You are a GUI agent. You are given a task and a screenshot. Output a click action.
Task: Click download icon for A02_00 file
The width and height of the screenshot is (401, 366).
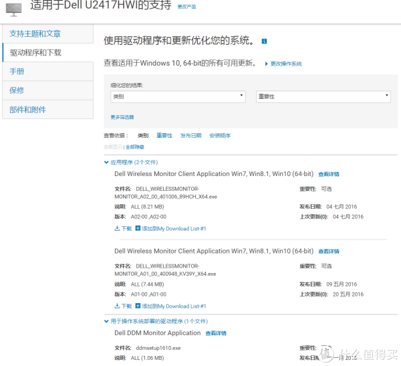click(x=117, y=228)
